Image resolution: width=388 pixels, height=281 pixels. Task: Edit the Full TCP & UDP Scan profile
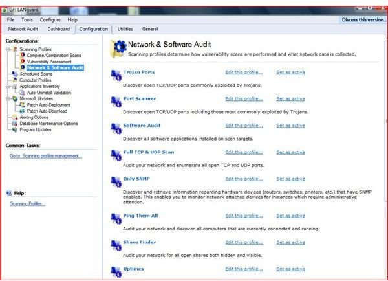[244, 152]
